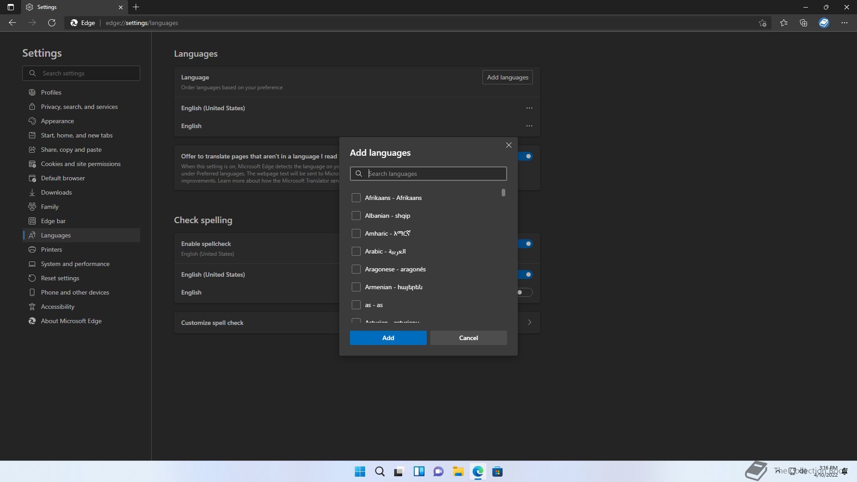
Task: Open About Microsoft Edge
Action: pyautogui.click(x=81, y=321)
